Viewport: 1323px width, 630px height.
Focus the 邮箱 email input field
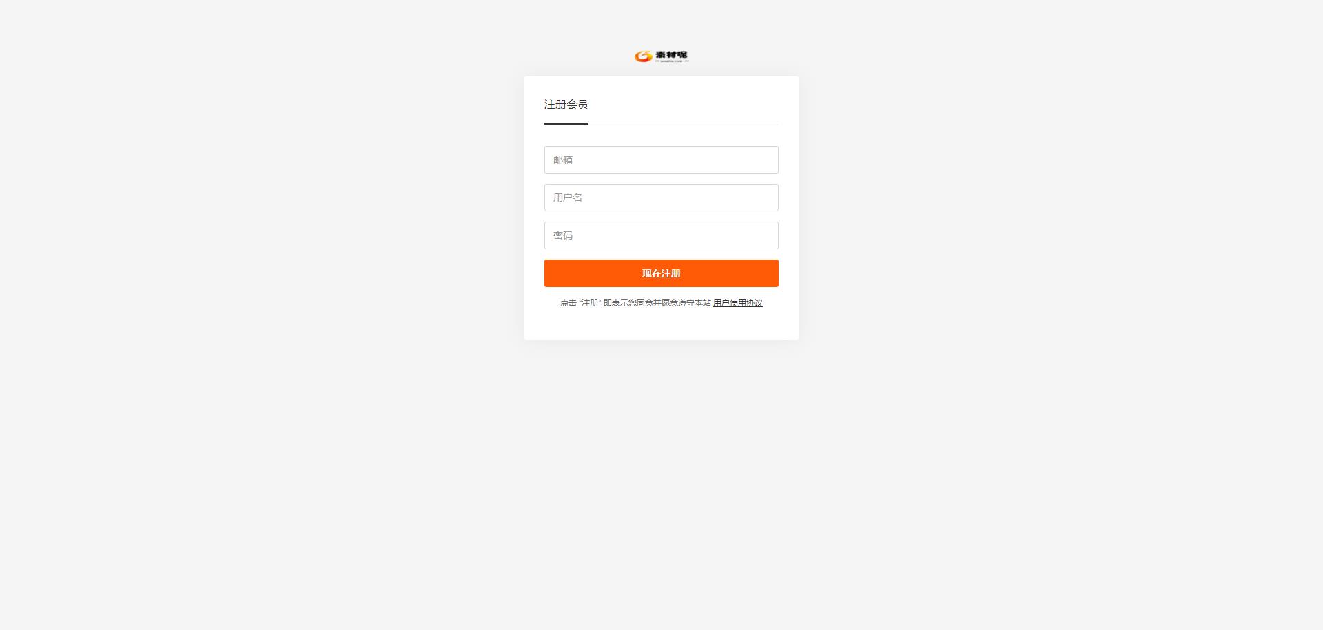[x=661, y=160]
